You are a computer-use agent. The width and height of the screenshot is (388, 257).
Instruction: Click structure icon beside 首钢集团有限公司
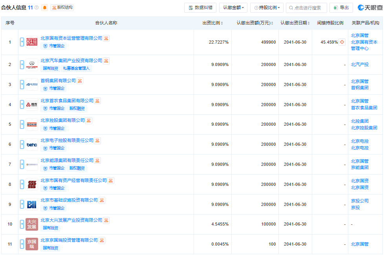(x=80, y=81)
